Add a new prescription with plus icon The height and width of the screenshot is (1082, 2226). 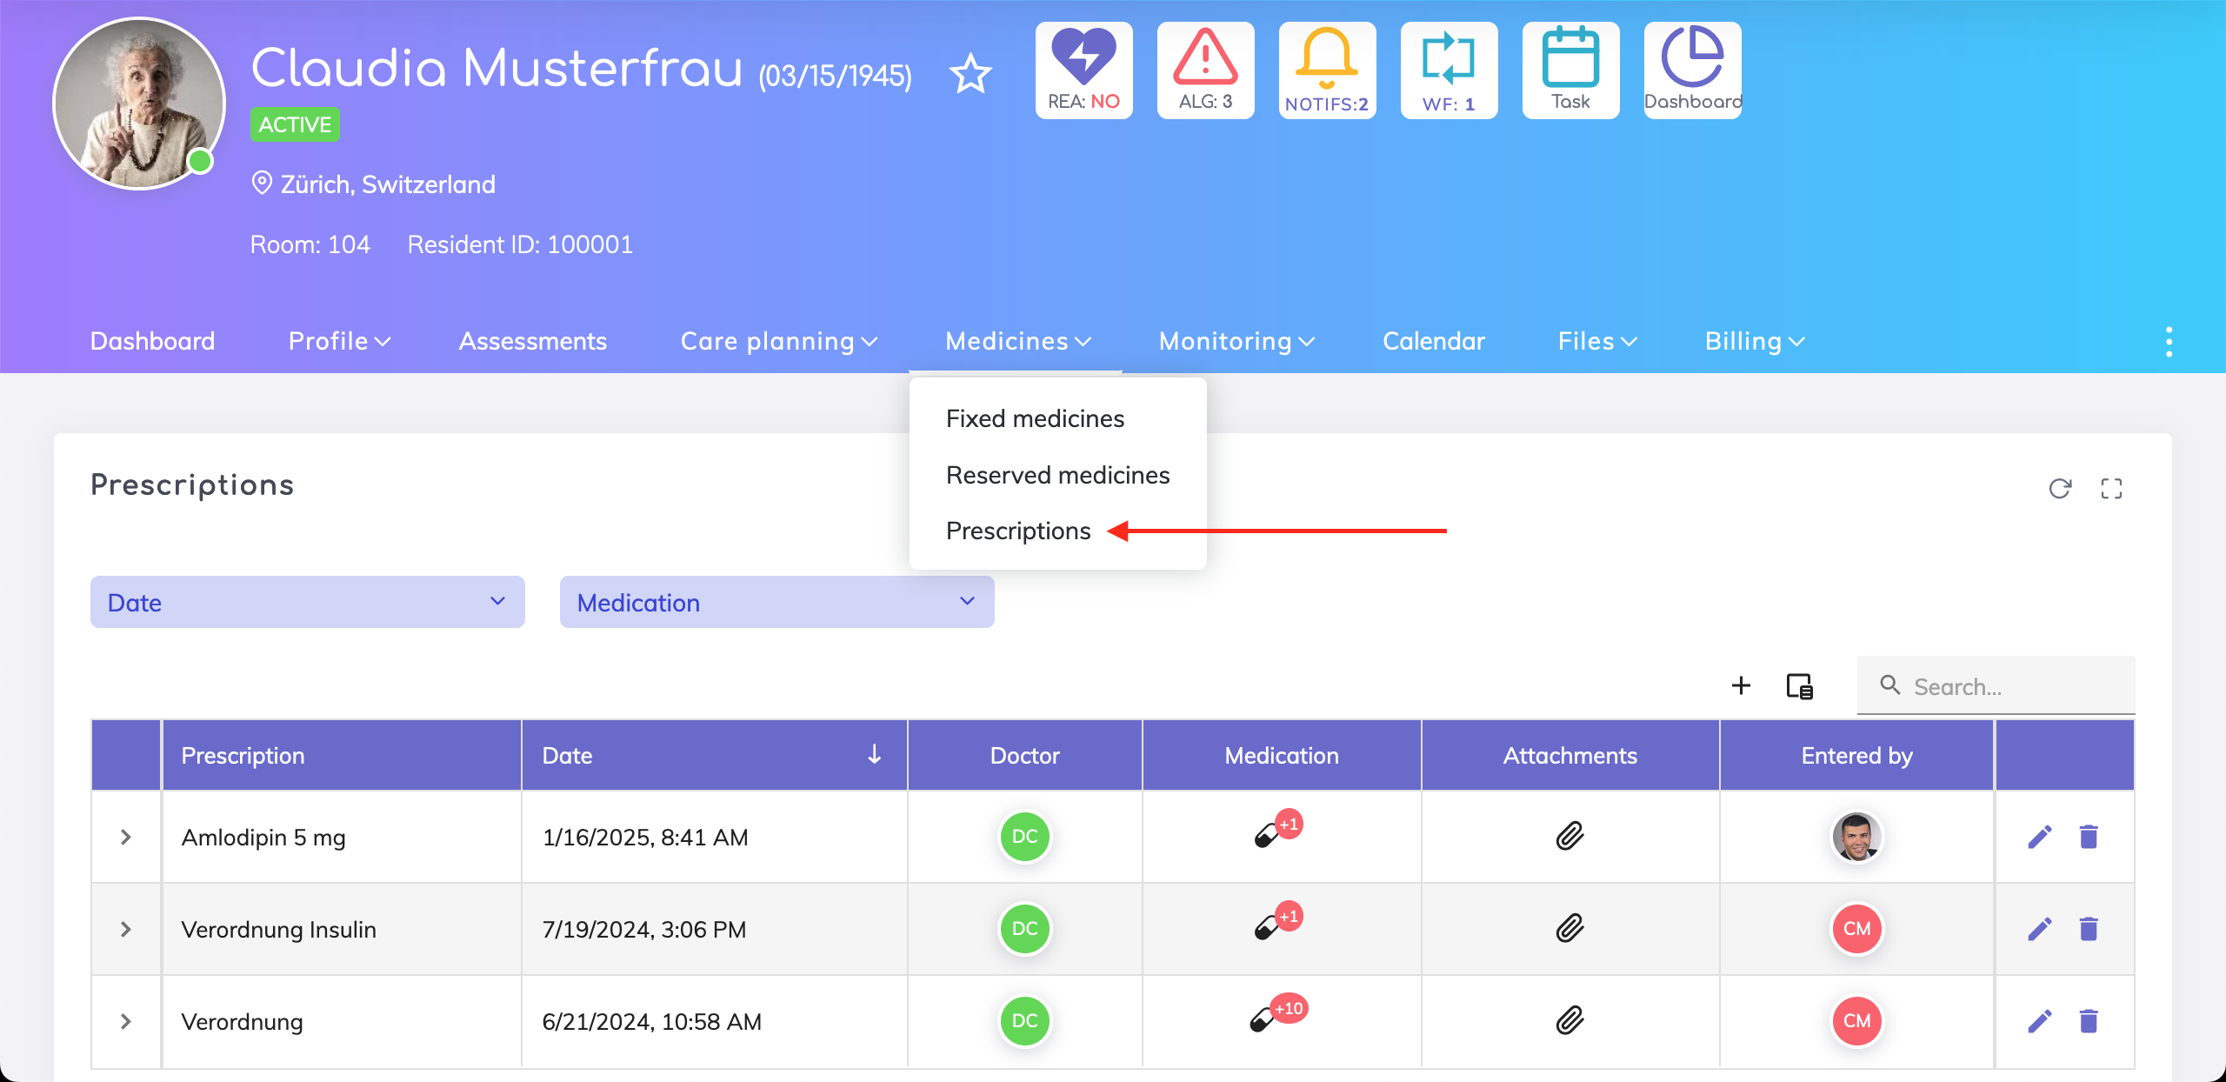click(x=1741, y=685)
